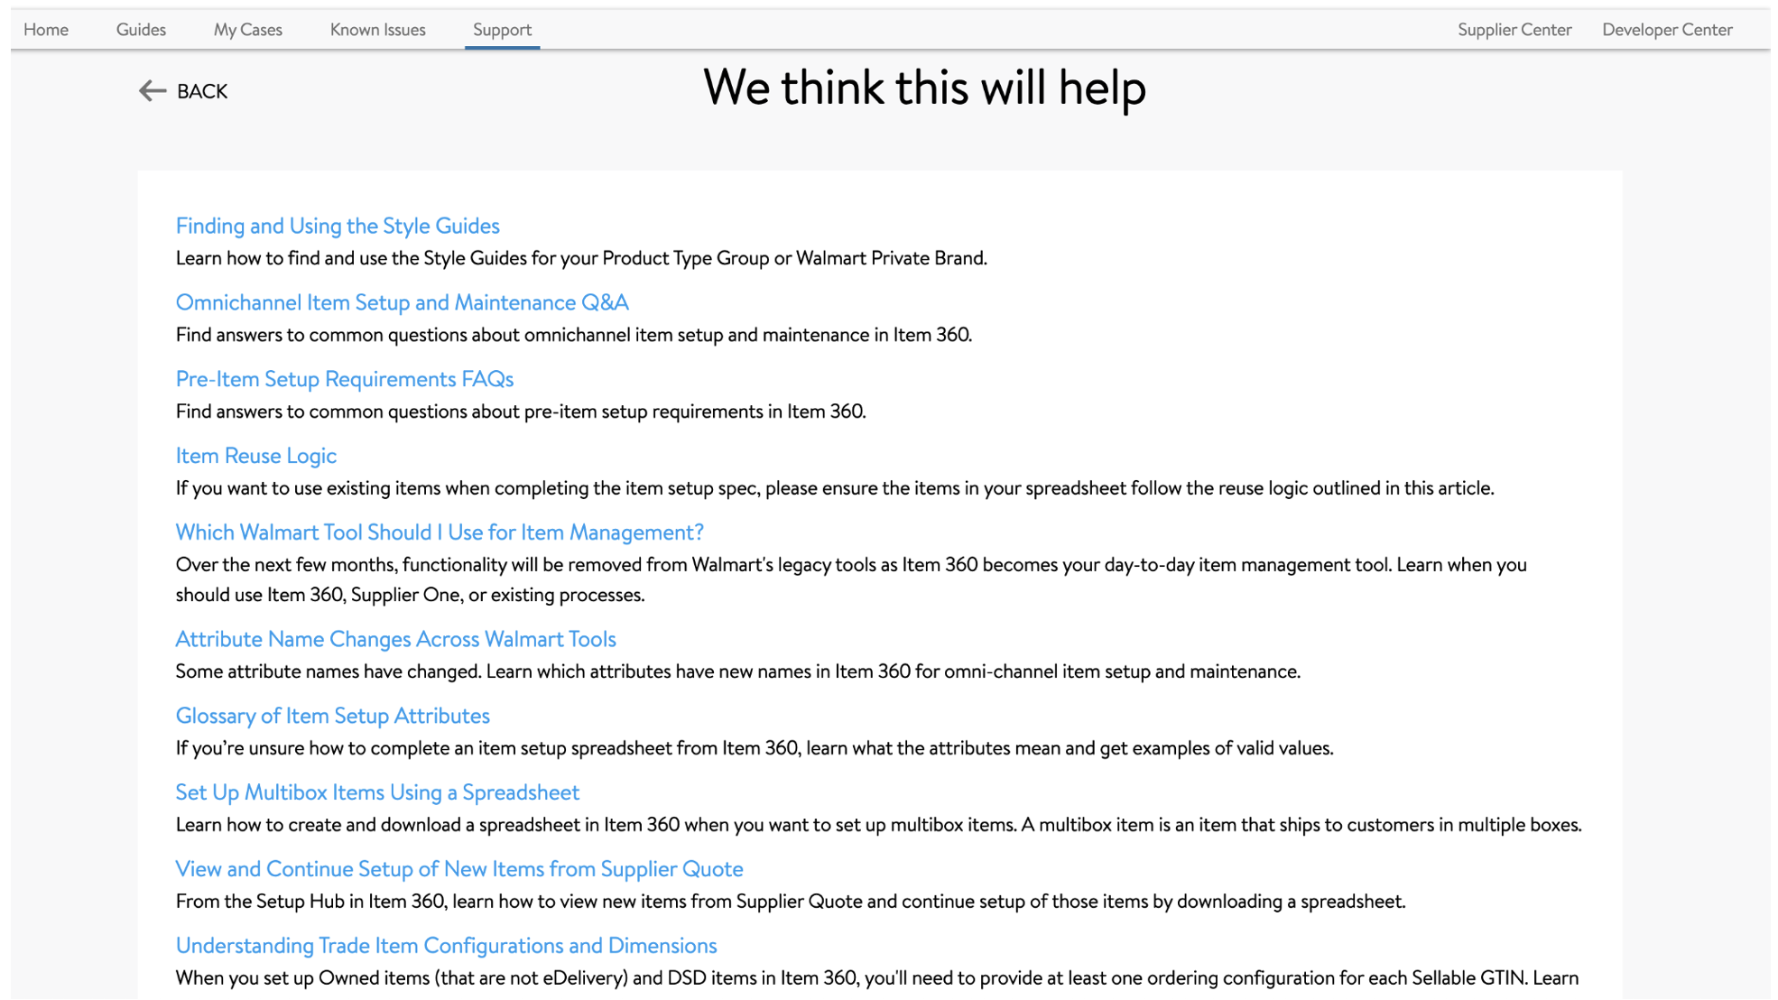Open Finding and Using the Style Guides
The width and height of the screenshot is (1778, 1000).
point(338,226)
